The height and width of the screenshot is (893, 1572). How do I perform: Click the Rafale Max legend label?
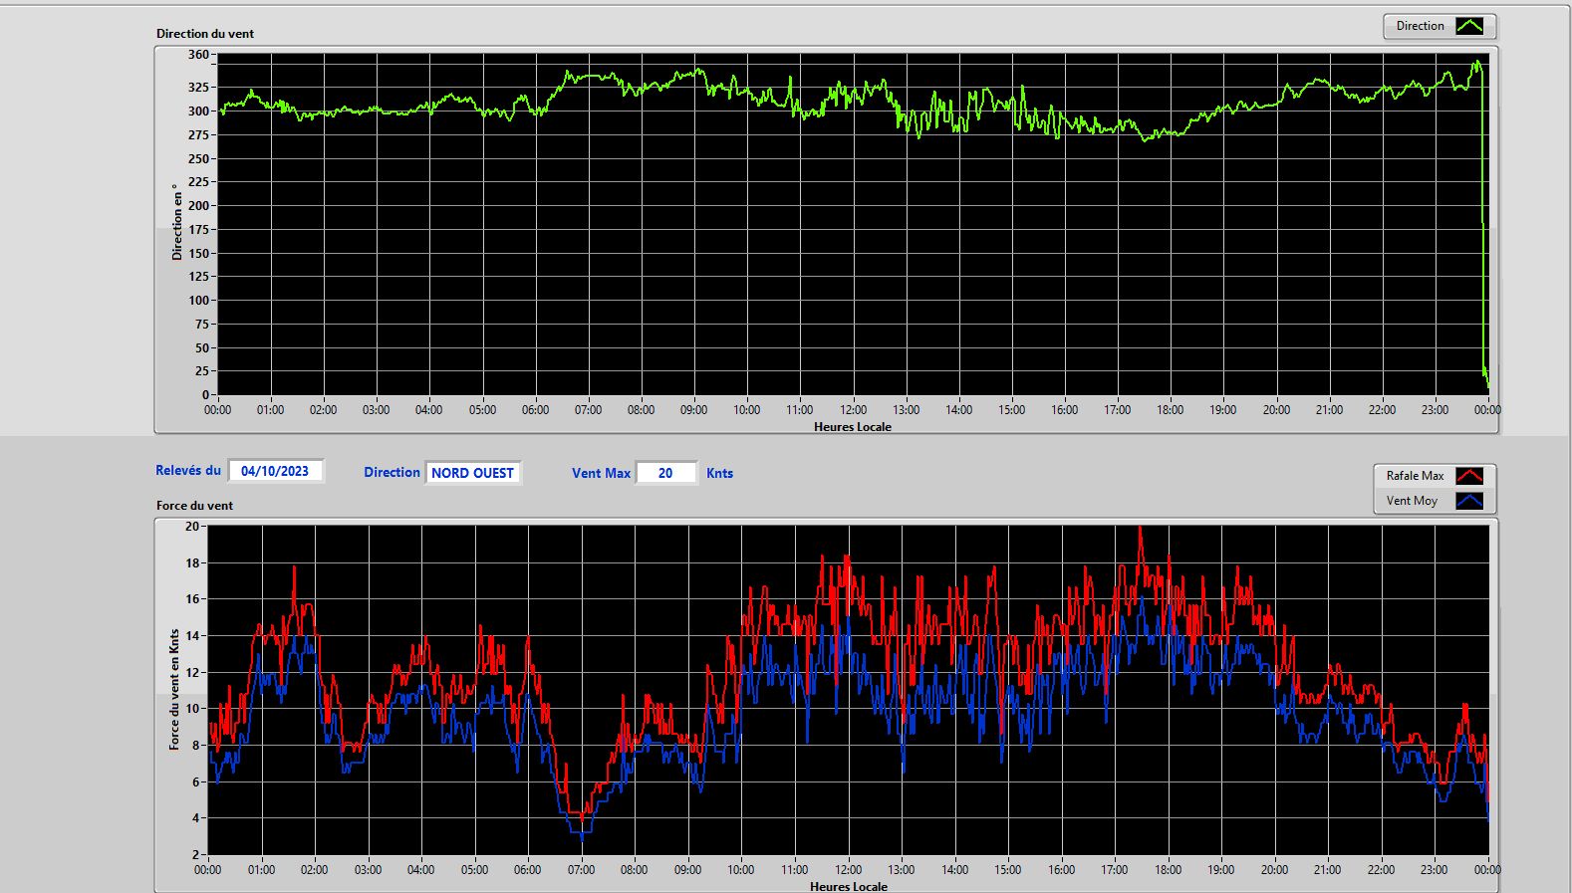pyautogui.click(x=1415, y=476)
